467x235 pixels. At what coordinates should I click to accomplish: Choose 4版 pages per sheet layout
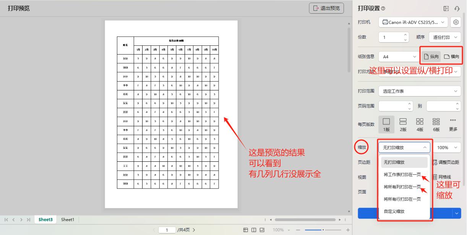point(420,124)
